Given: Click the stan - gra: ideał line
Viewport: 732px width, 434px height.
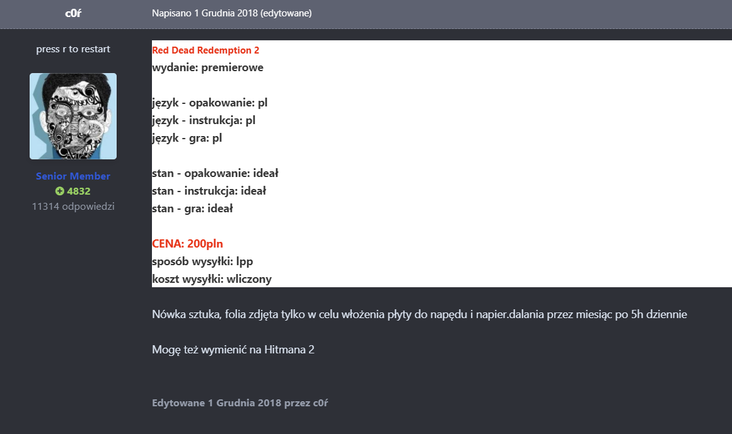Looking at the screenshot, I should 192,208.
